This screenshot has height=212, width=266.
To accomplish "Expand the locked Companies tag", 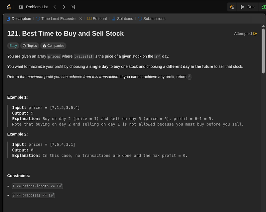I will click(x=53, y=46).
